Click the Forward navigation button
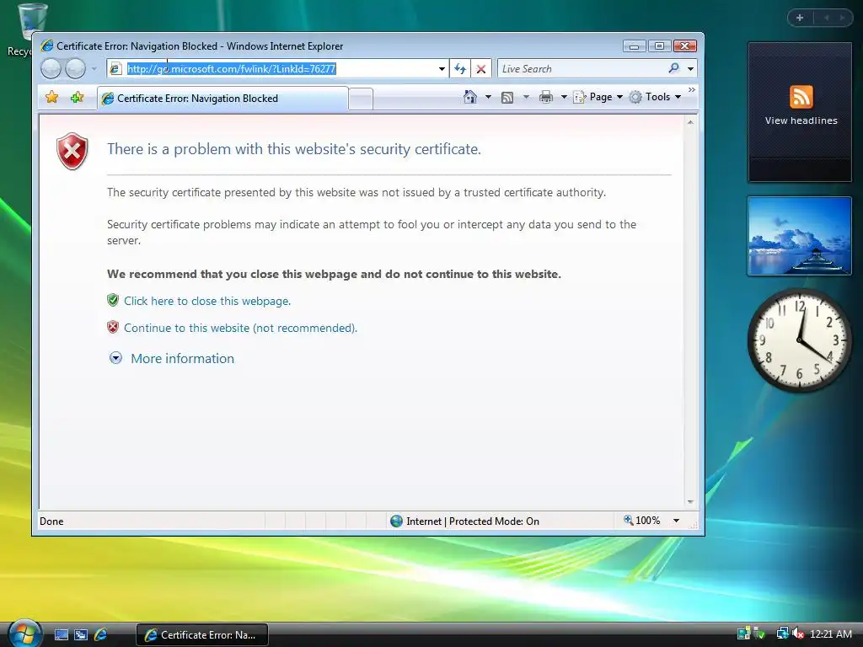 tap(75, 69)
